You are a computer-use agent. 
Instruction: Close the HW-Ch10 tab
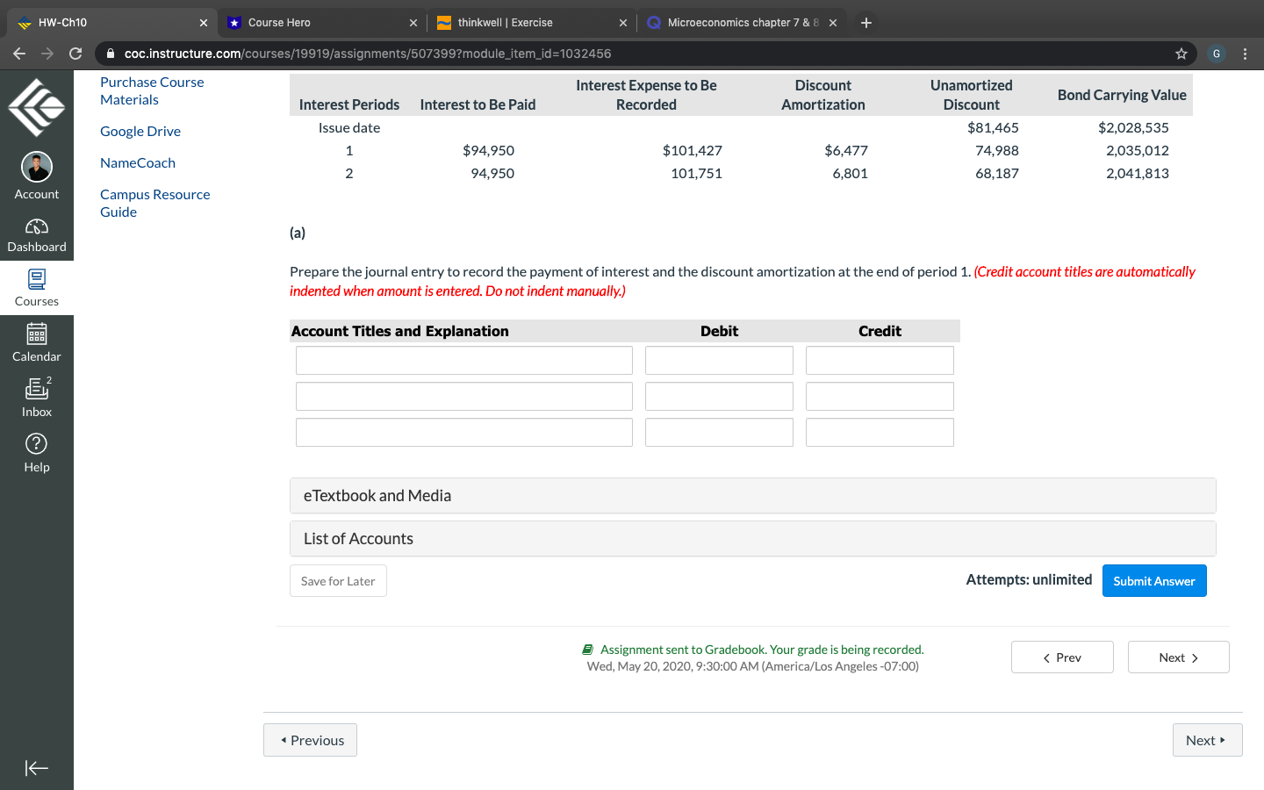[204, 23]
